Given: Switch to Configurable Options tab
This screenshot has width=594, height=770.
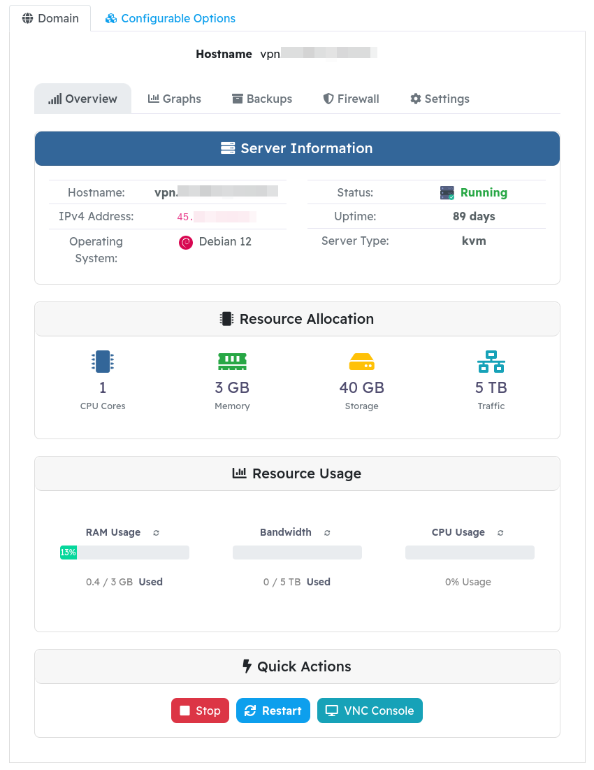Looking at the screenshot, I should (x=171, y=18).
